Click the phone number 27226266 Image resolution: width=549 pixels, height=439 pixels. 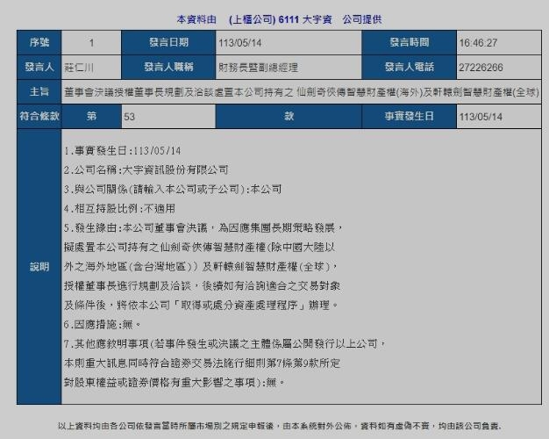(481, 68)
